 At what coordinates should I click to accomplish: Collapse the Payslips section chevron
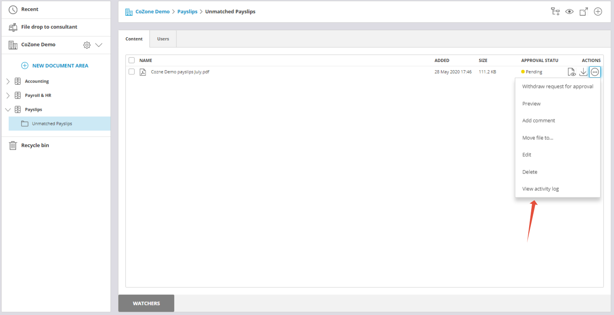[x=8, y=109]
